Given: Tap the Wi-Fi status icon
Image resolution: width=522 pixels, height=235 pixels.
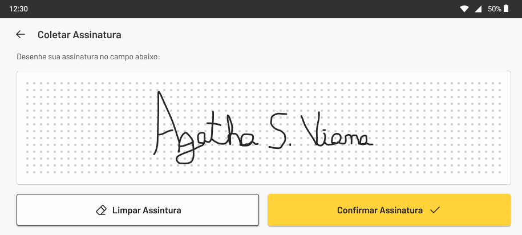Looking at the screenshot, I should tap(464, 9).
